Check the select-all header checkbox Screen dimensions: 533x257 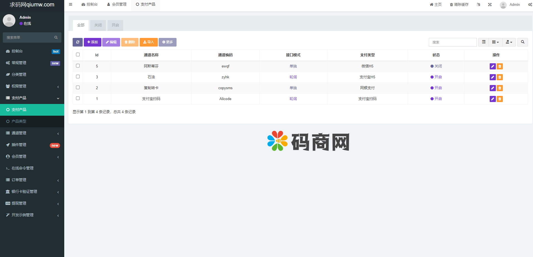tap(78, 55)
